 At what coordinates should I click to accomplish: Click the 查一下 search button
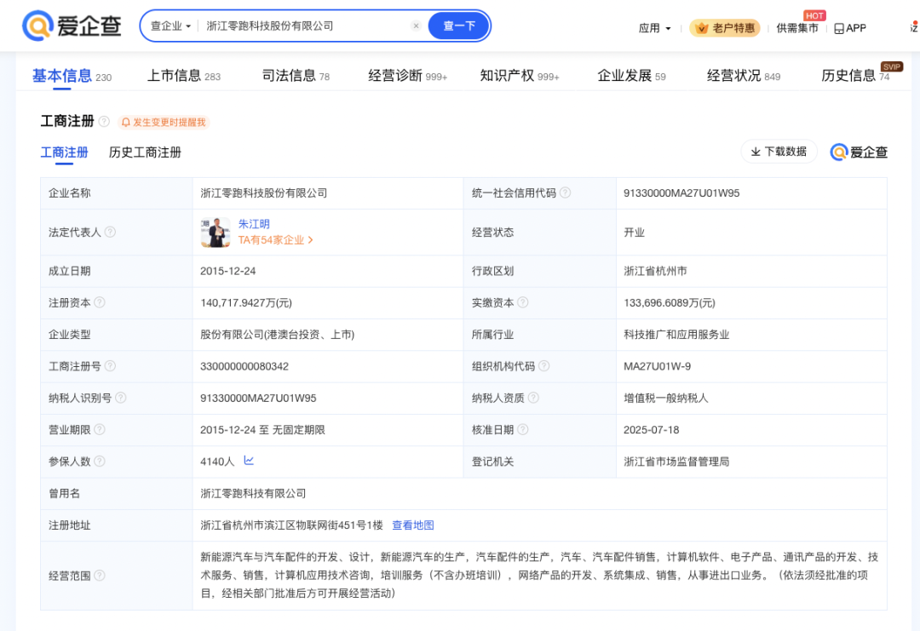[459, 26]
